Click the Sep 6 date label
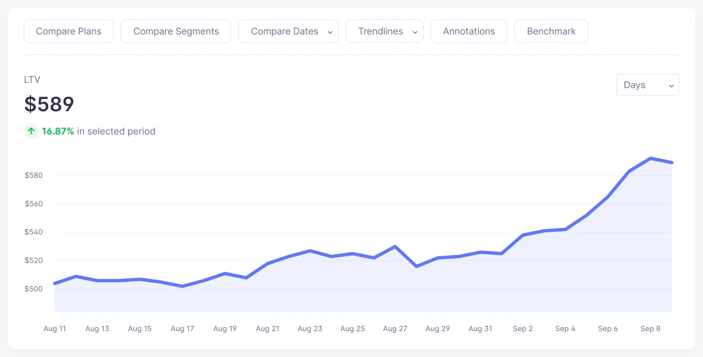 click(x=608, y=329)
